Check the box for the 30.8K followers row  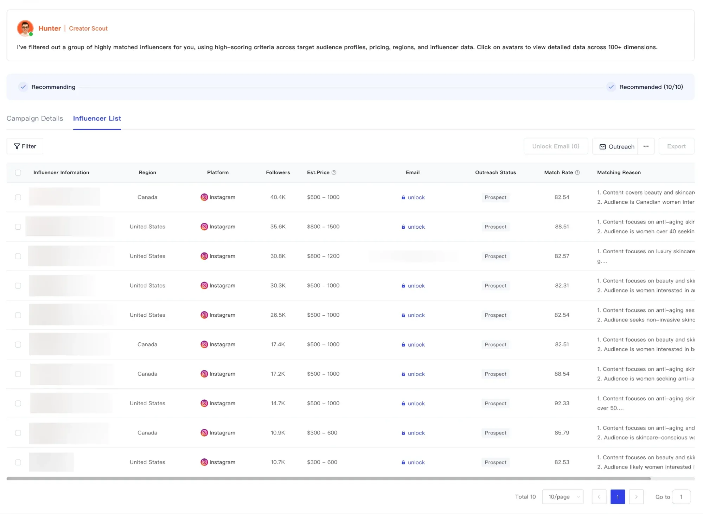pos(18,256)
